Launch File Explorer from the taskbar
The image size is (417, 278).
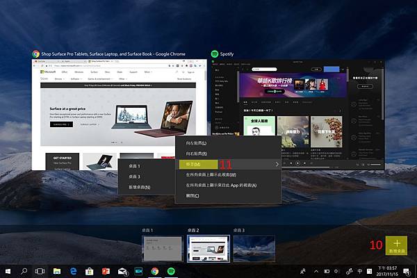point(57,271)
